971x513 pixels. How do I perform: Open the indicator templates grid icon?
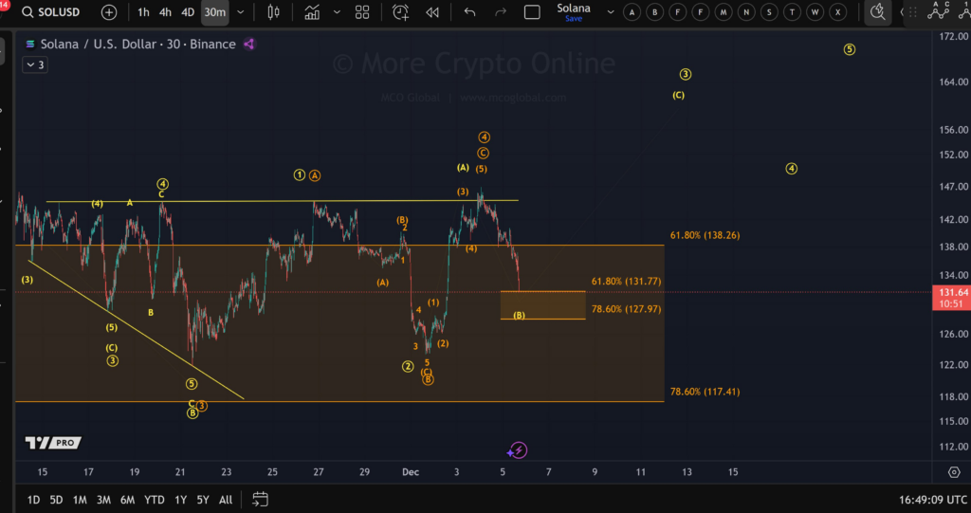click(362, 12)
